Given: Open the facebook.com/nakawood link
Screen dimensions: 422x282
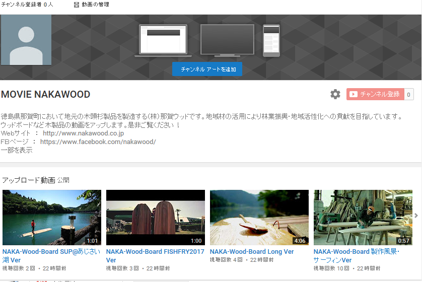Looking at the screenshot, I should coord(98,142).
